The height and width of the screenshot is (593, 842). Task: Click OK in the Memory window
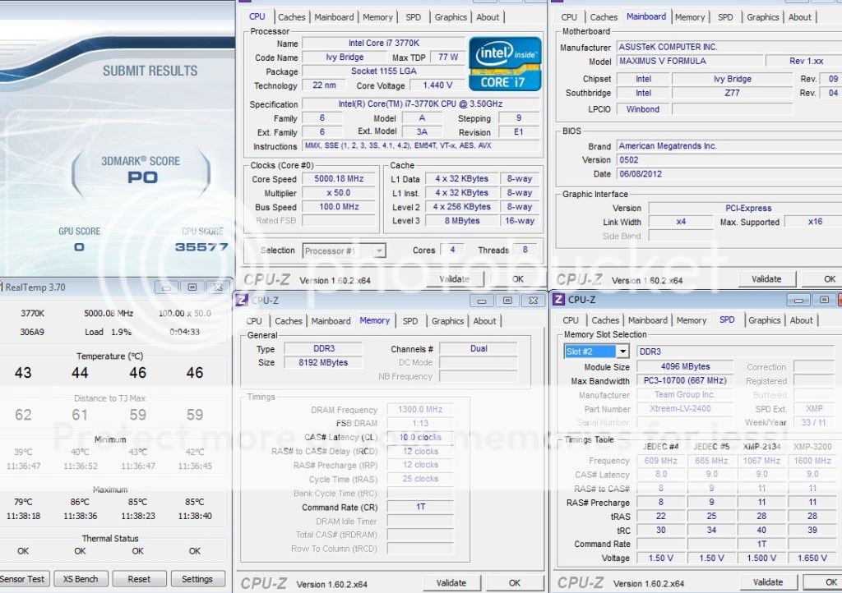pyautogui.click(x=515, y=583)
